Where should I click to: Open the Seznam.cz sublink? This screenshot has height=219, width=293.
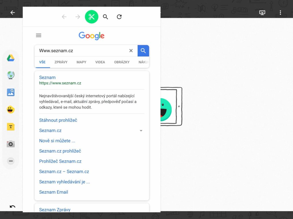coord(50,131)
